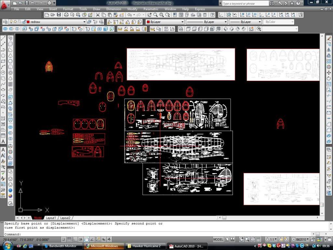The height and width of the screenshot is (250, 333).
Task: Open the ByLayer linetype dropdown
Action: (226, 22)
